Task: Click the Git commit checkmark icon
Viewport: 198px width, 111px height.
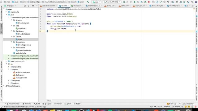Action: coord(161,2)
